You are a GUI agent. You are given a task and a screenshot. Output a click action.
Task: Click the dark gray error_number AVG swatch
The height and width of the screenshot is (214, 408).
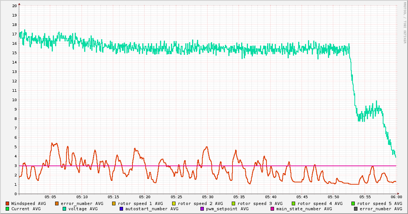356,209
